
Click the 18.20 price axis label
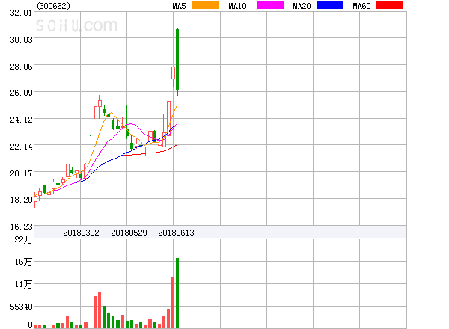point(21,200)
